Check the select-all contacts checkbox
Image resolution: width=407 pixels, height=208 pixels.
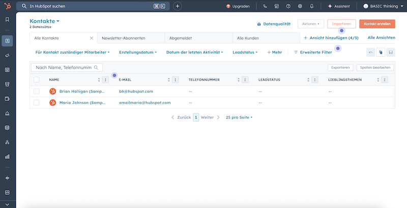click(36, 80)
